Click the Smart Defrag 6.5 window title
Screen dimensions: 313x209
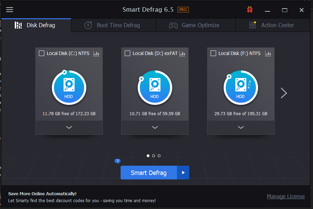pyautogui.click(x=148, y=10)
